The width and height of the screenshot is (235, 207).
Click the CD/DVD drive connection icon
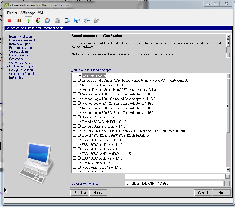[87, 20]
